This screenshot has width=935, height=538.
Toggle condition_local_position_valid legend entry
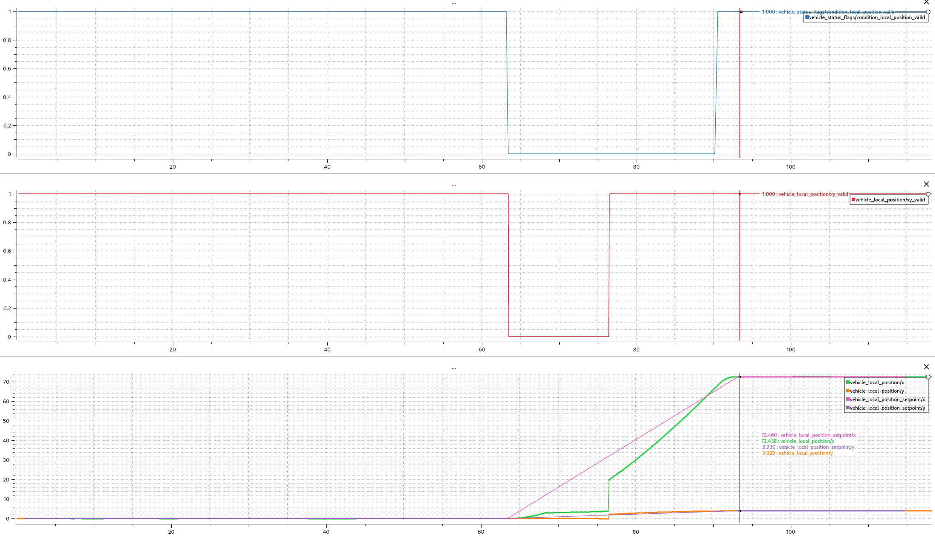(x=867, y=17)
